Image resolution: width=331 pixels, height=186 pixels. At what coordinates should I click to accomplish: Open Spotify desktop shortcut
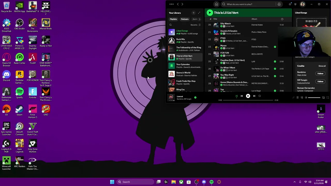[19, 93]
